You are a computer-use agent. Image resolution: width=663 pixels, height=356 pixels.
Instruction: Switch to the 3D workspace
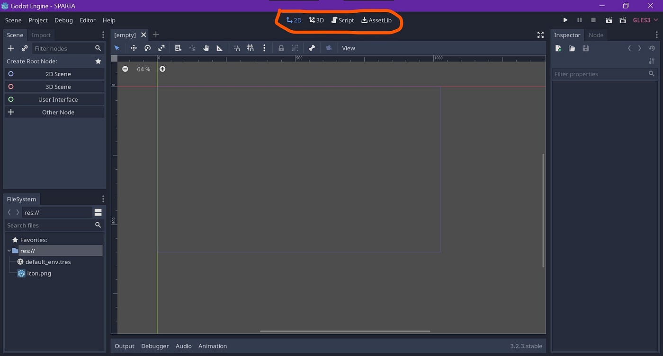[316, 20]
